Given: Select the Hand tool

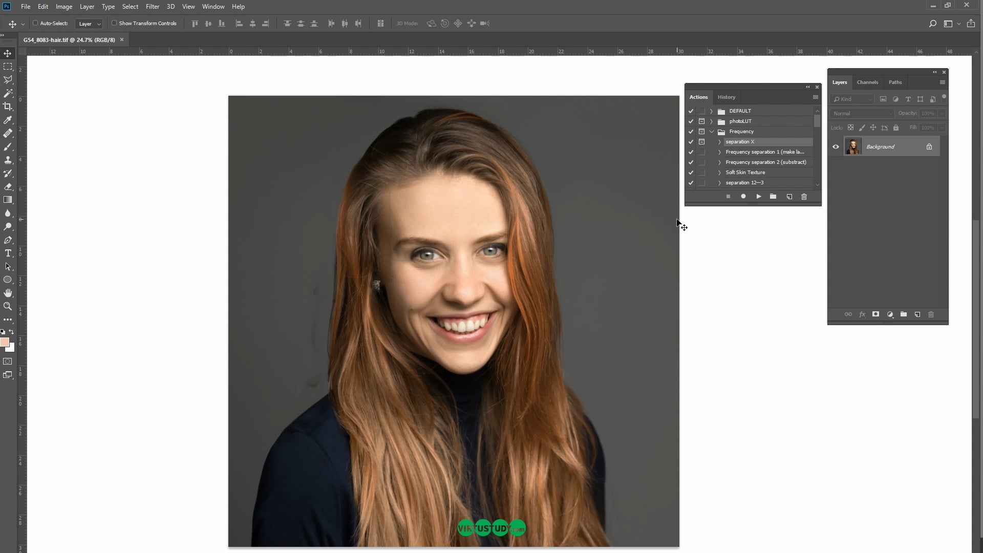Looking at the screenshot, I should (x=8, y=293).
